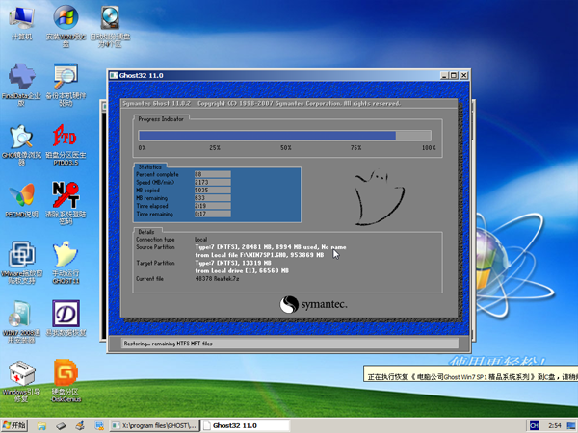Click the FinalData desktop icon

[x=21, y=77]
